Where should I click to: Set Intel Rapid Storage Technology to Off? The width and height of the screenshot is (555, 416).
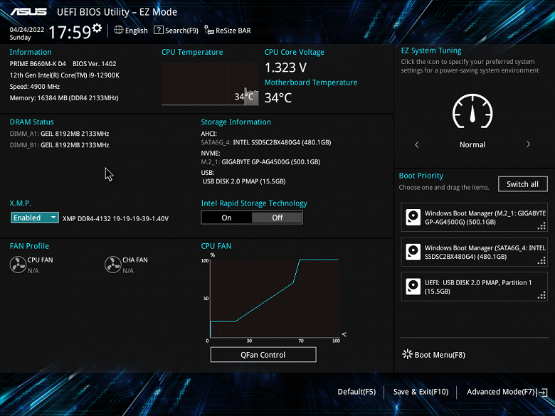click(x=277, y=218)
